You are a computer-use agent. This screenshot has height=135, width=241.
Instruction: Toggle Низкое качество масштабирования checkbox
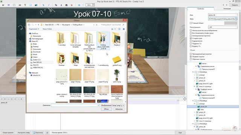click(x=191, y=30)
